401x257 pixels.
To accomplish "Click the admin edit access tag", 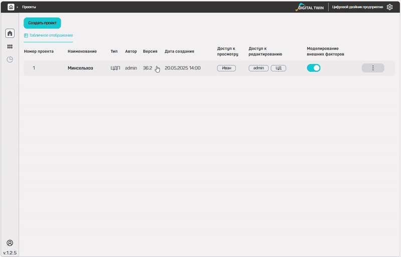I will click(x=259, y=68).
